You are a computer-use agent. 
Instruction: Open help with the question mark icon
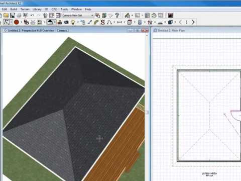point(117,16)
